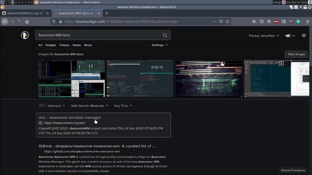Toggle the India region switch

click(42, 105)
